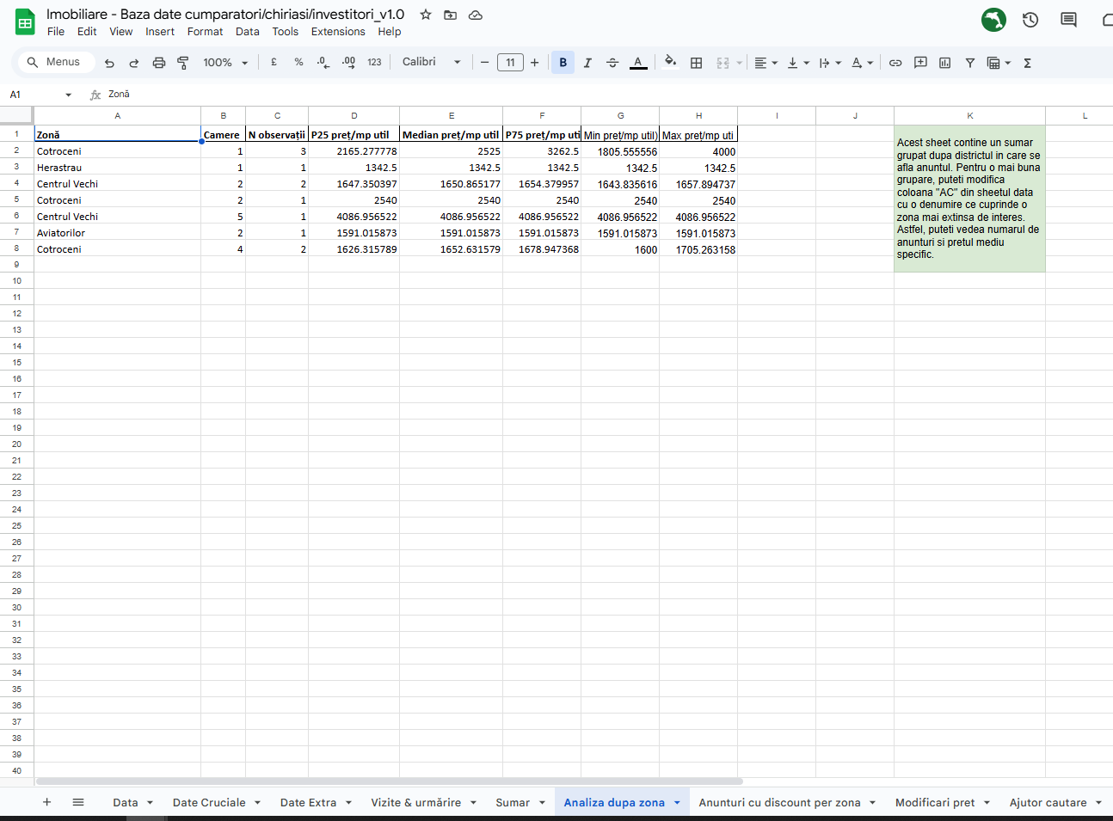1113x821 pixels.
Task: Toggle bold formatting button
Action: [x=563, y=63]
